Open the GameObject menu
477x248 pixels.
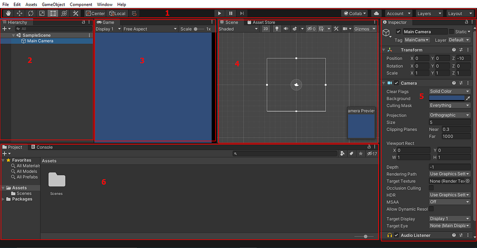pos(53,4)
